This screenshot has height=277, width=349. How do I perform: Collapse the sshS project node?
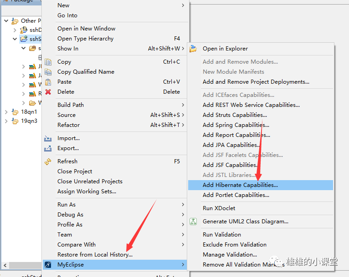click(x=15, y=39)
